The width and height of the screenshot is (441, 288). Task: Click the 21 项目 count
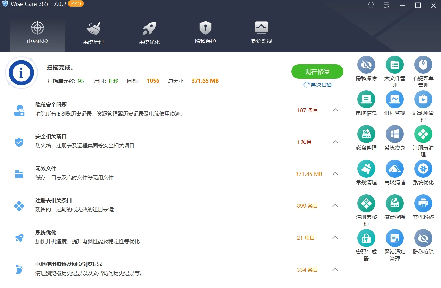[x=306, y=238]
